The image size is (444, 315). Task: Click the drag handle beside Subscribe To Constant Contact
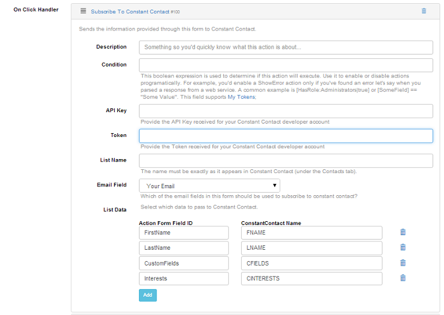83,11
